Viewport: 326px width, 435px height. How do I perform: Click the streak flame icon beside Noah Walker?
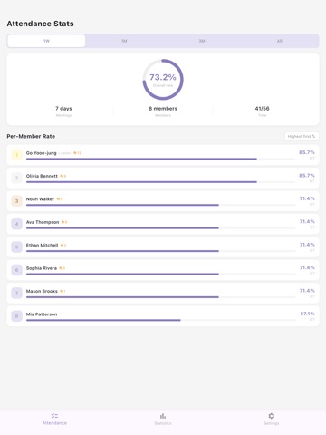(58, 199)
